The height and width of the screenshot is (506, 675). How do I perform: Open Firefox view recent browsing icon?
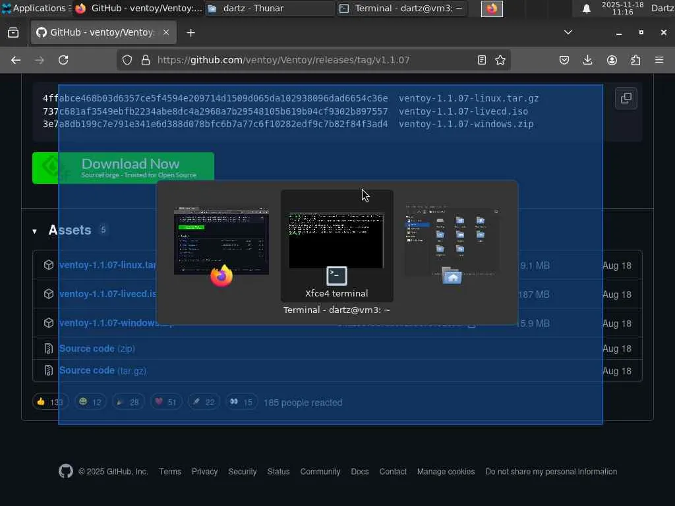tap(13, 33)
